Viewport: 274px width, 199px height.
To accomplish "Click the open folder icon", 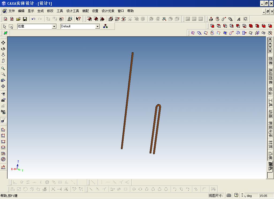I will 18,19.
